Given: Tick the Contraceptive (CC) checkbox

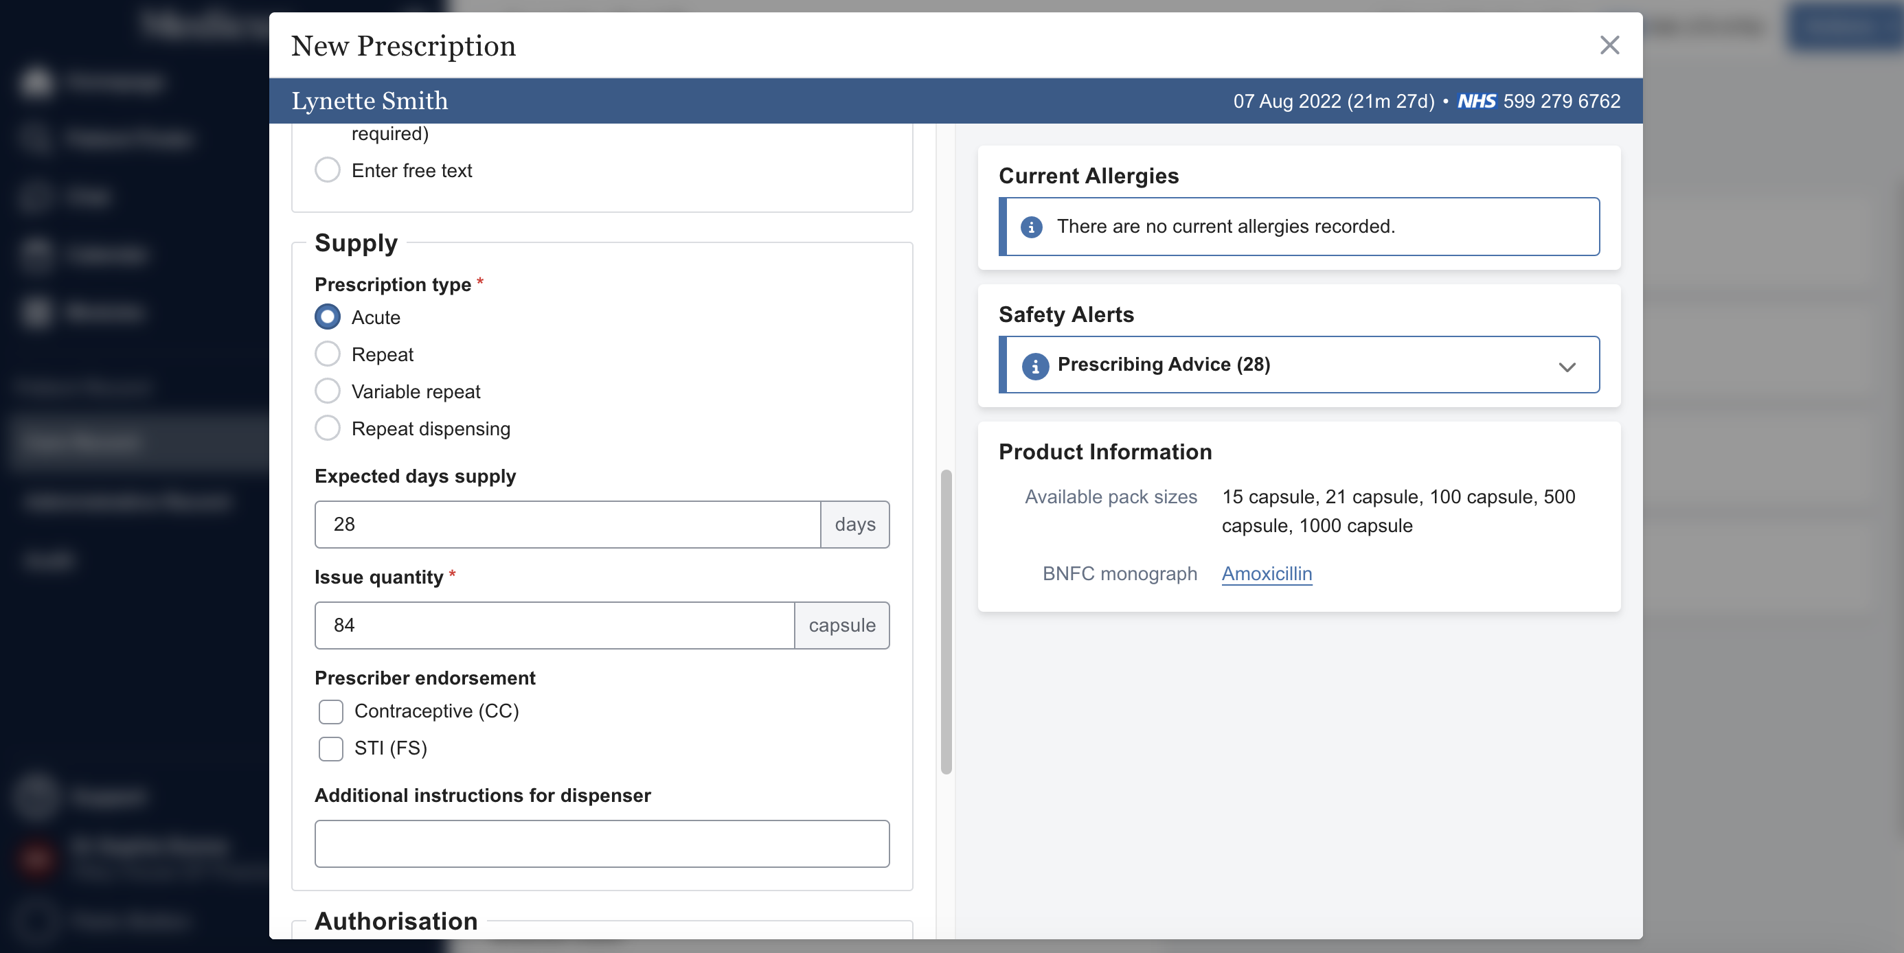Looking at the screenshot, I should [330, 711].
